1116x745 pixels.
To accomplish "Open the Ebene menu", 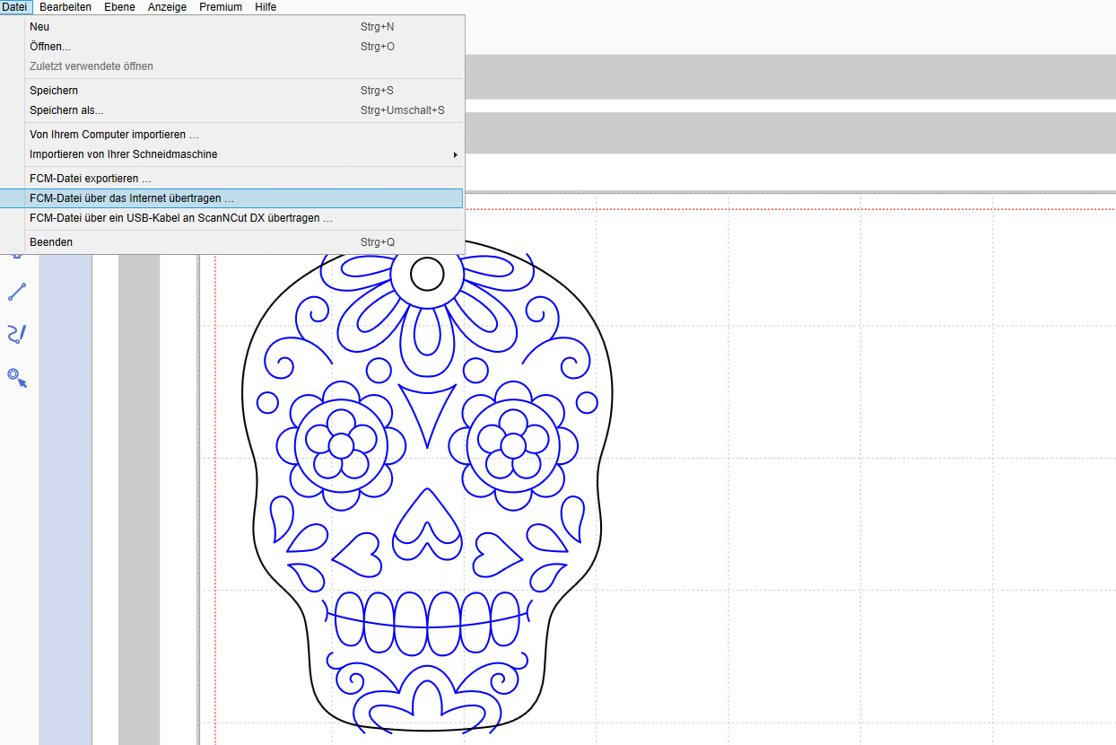I will (x=119, y=7).
